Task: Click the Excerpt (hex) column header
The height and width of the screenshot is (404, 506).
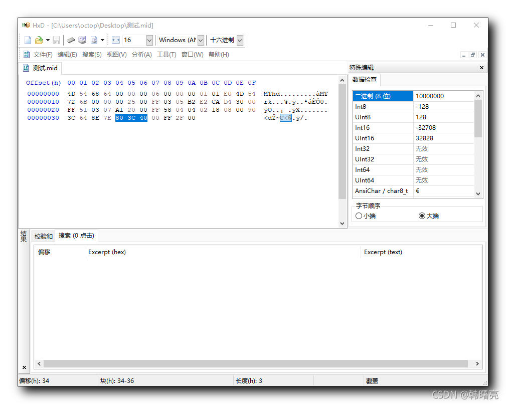Action: coord(223,252)
